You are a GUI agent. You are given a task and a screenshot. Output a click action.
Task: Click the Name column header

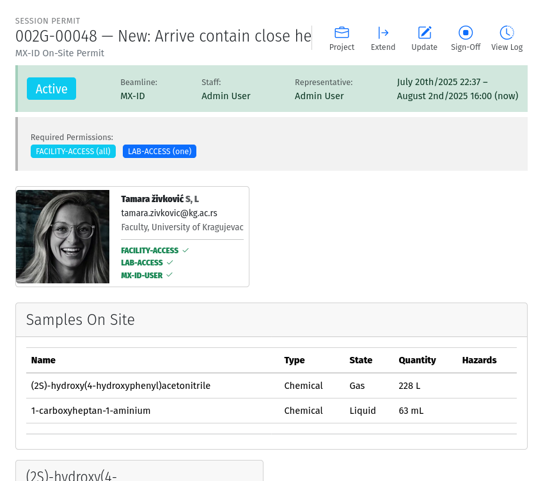point(43,360)
